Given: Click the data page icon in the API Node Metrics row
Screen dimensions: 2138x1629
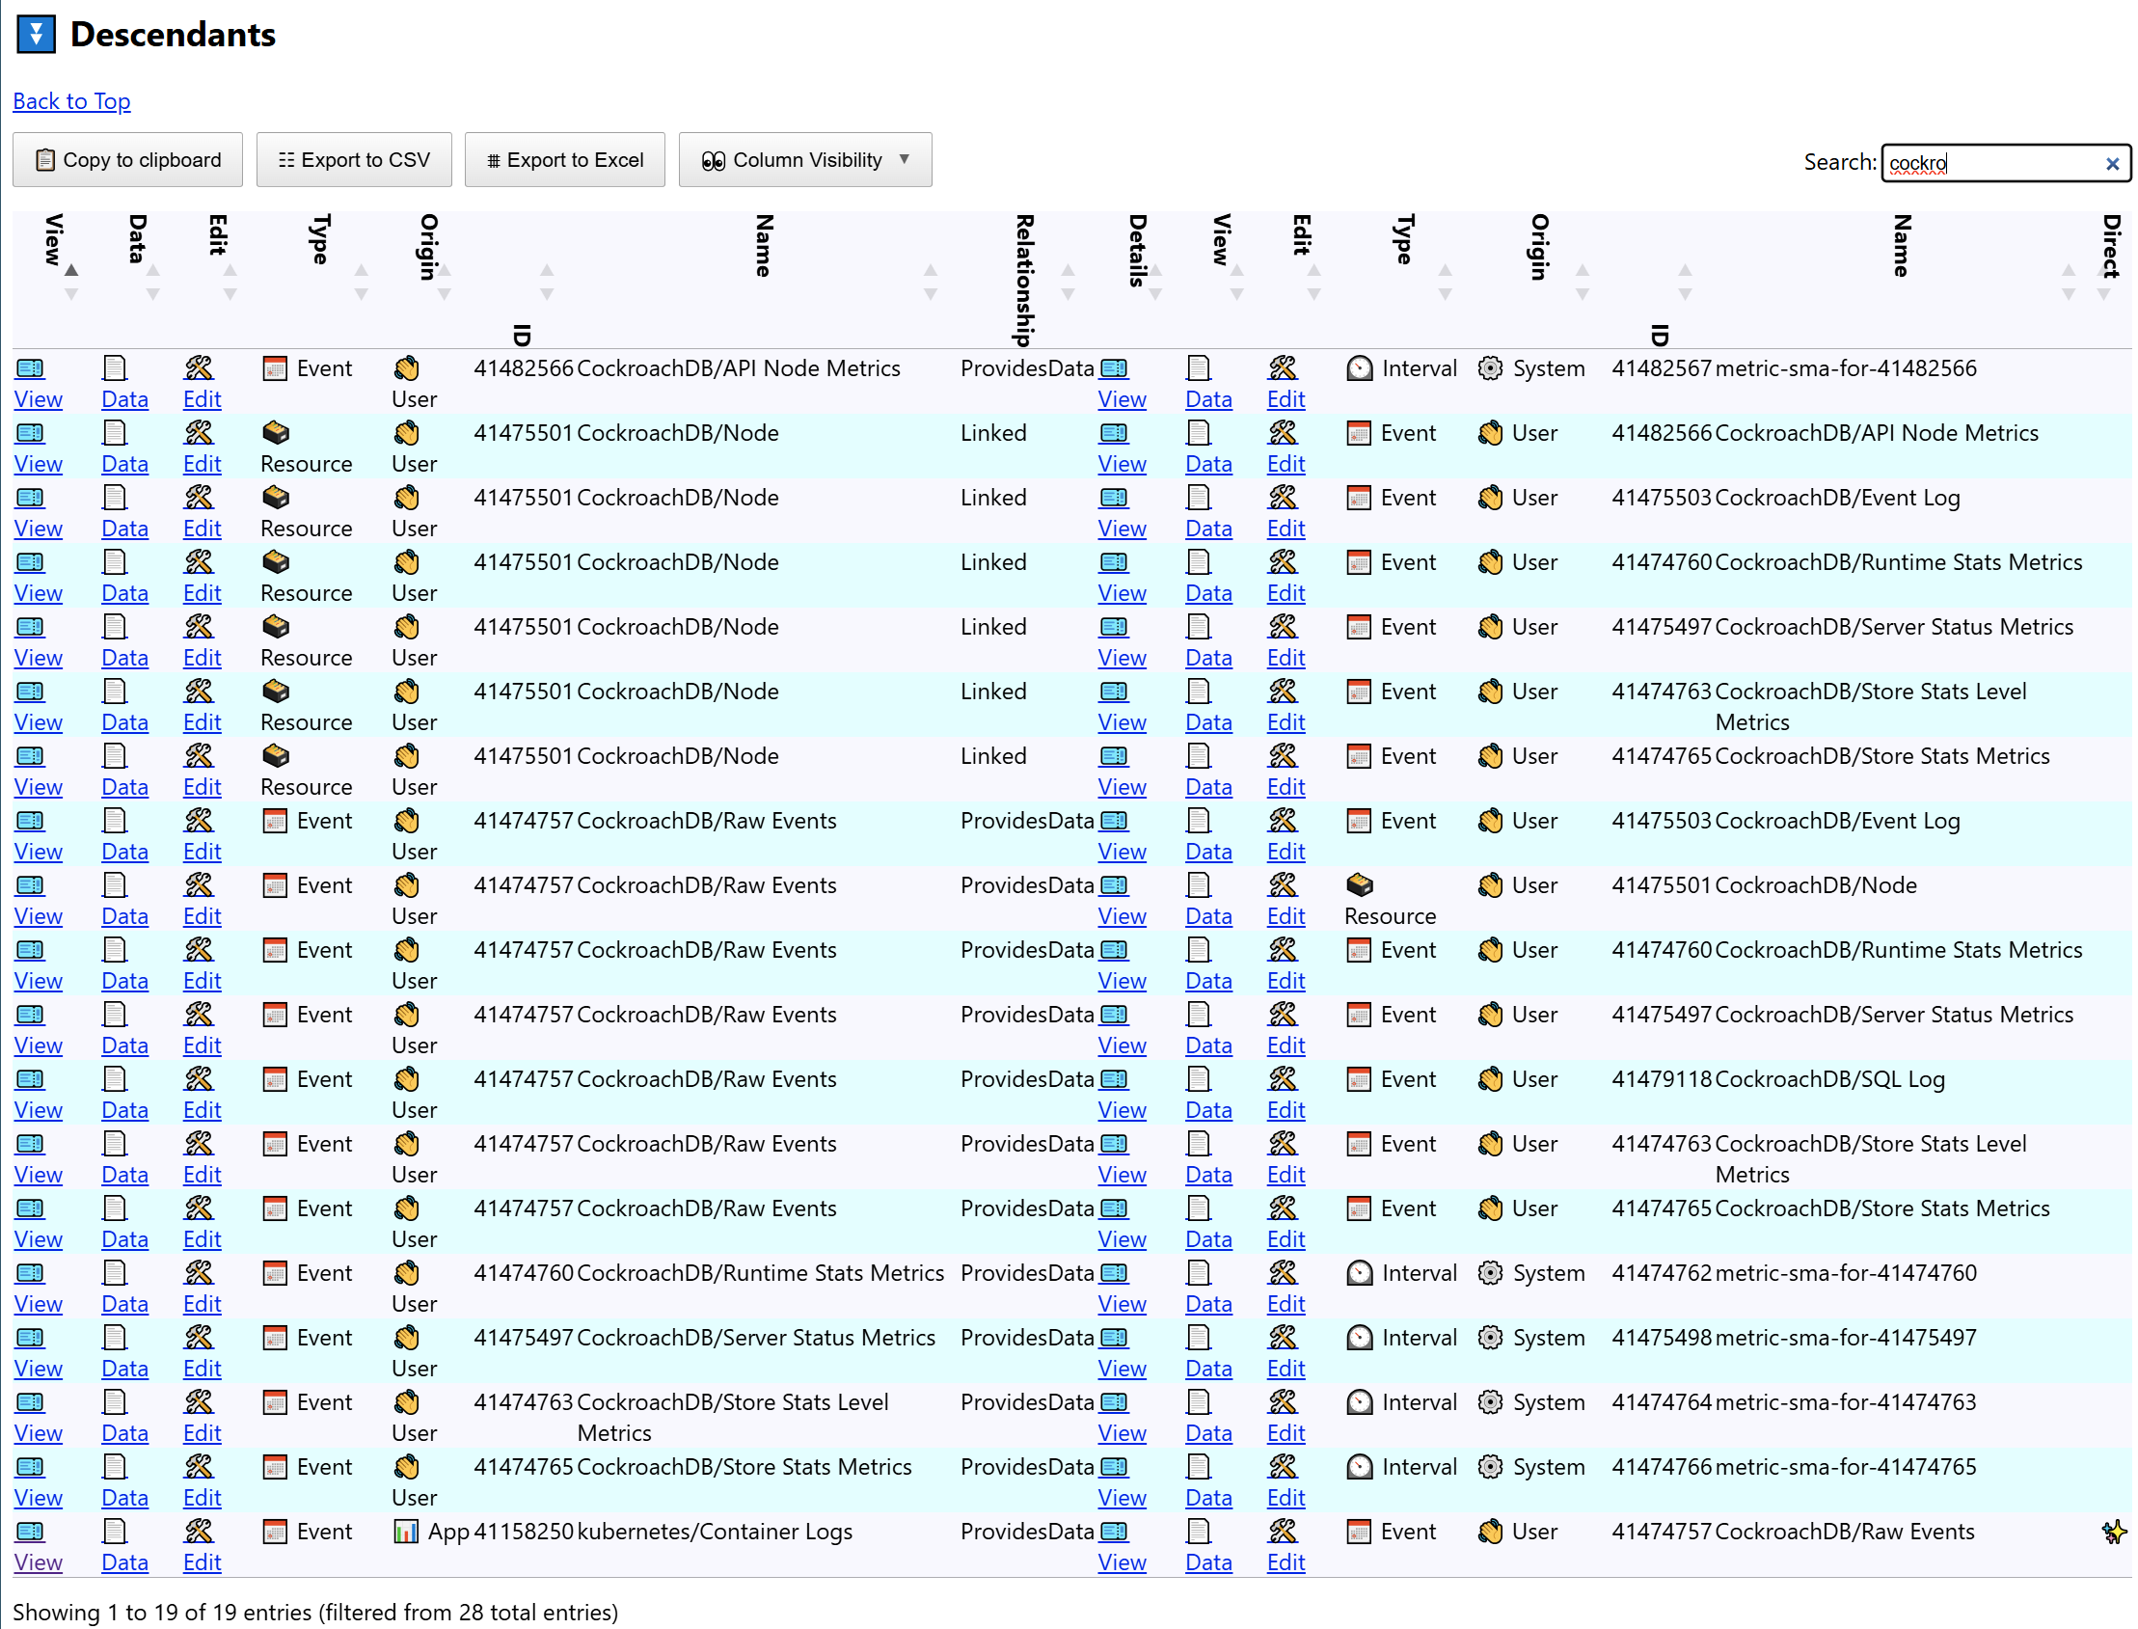Looking at the screenshot, I should pos(115,368).
